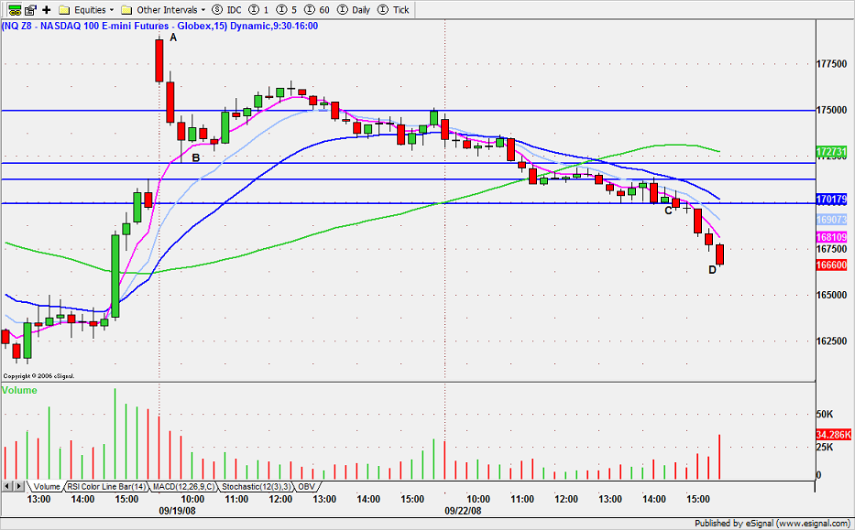Image resolution: width=855 pixels, height=530 pixels.
Task: Click the 175000 price axis value
Action: pyautogui.click(x=831, y=110)
